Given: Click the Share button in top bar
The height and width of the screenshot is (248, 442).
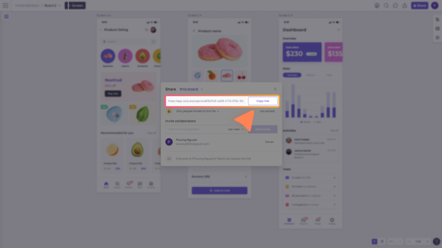Looking at the screenshot, I should 420,5.
